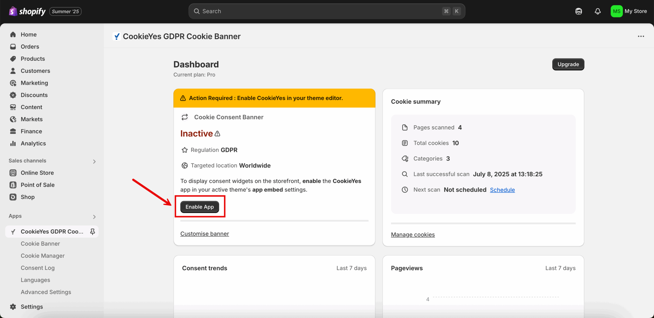Select the Analytics icon

(13, 143)
